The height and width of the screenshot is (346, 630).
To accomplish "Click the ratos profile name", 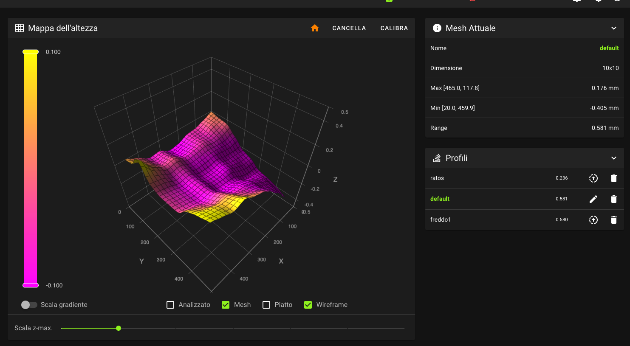I will click(x=437, y=178).
